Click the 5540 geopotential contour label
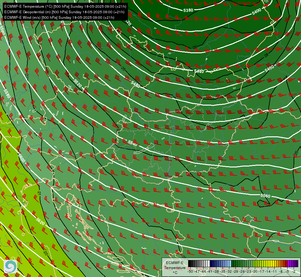This screenshot has height=277, width=301. click(133, 143)
